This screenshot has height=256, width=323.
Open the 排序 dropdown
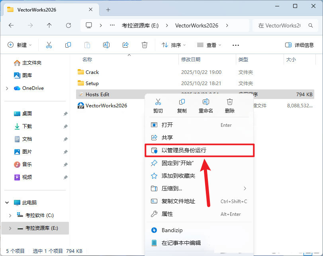pos(174,45)
